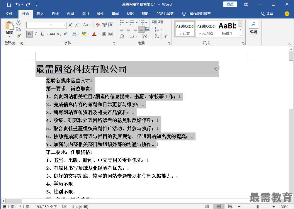Align text to the left

[x=122, y=29]
